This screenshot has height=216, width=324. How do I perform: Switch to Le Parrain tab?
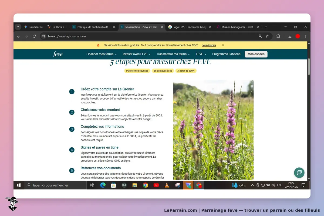pos(57,27)
